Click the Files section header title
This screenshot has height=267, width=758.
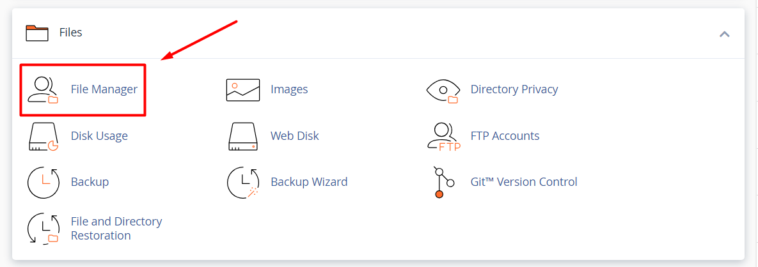point(70,33)
